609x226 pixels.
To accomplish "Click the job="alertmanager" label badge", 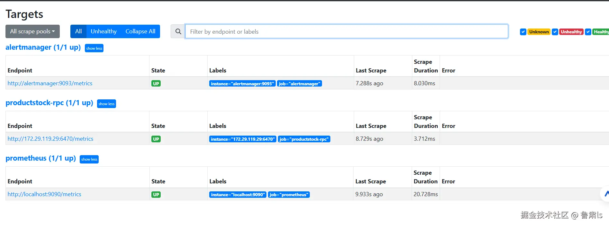I will click(300, 84).
